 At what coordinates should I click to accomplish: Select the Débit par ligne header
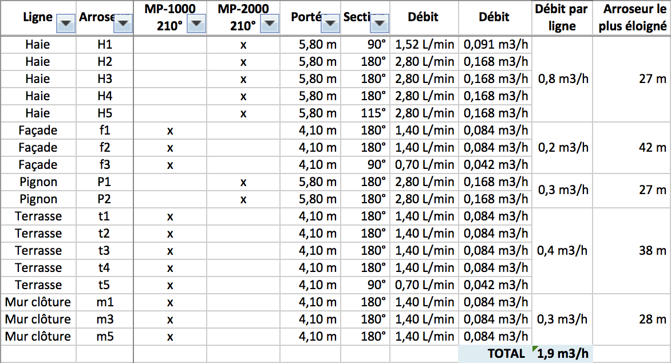(562, 18)
